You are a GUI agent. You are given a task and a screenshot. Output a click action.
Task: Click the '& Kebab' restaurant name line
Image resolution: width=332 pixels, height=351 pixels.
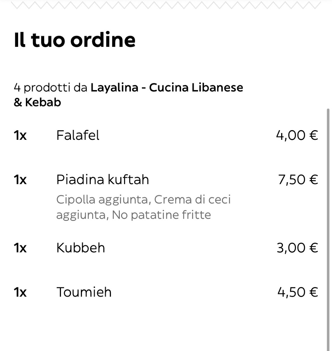click(37, 102)
